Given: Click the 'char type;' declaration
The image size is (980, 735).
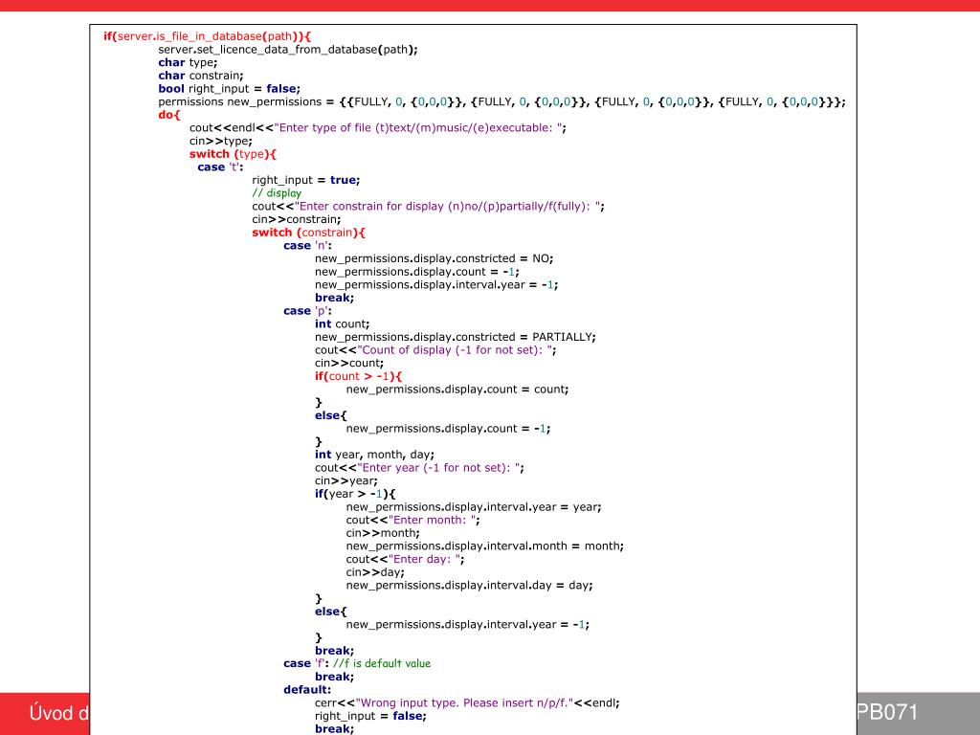Looking at the screenshot, I should tap(188, 62).
